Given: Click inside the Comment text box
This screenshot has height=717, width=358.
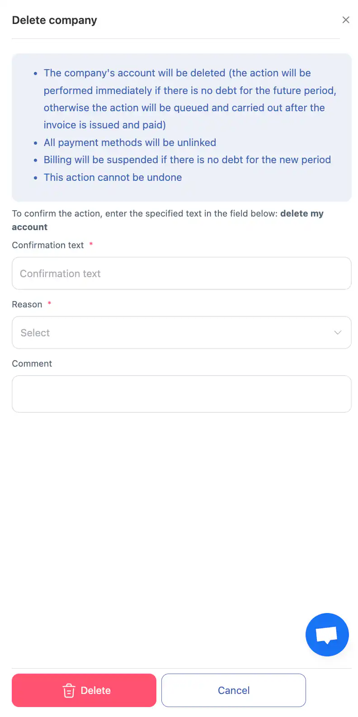Looking at the screenshot, I should pos(181,394).
